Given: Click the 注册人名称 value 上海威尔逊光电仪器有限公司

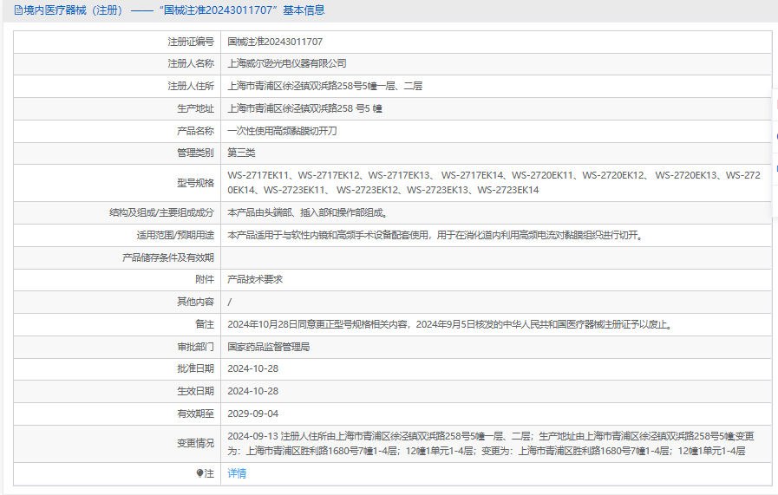Looking at the screenshot, I should click(x=287, y=64).
